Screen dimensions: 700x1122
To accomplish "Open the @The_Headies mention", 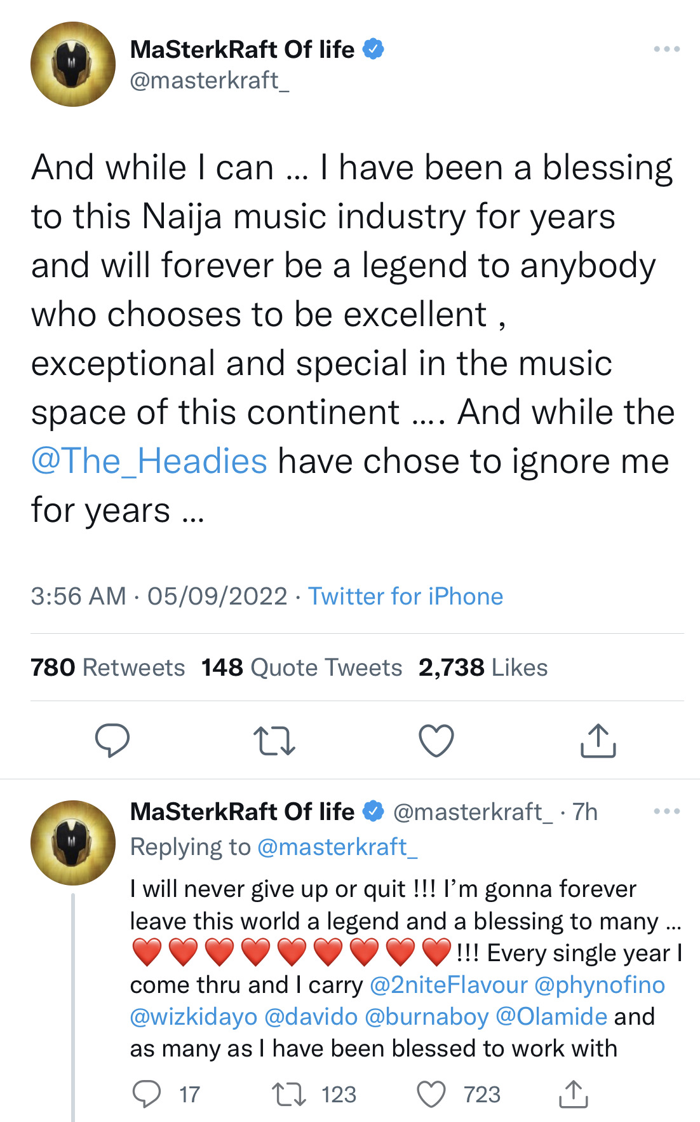I will [149, 461].
